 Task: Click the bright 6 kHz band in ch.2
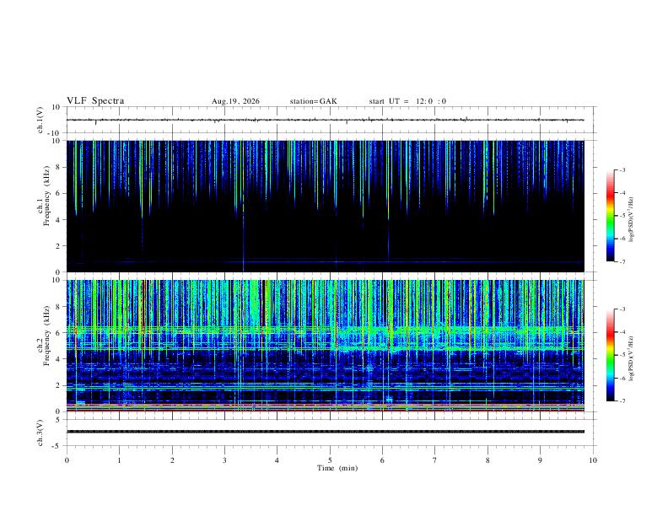(x=326, y=330)
